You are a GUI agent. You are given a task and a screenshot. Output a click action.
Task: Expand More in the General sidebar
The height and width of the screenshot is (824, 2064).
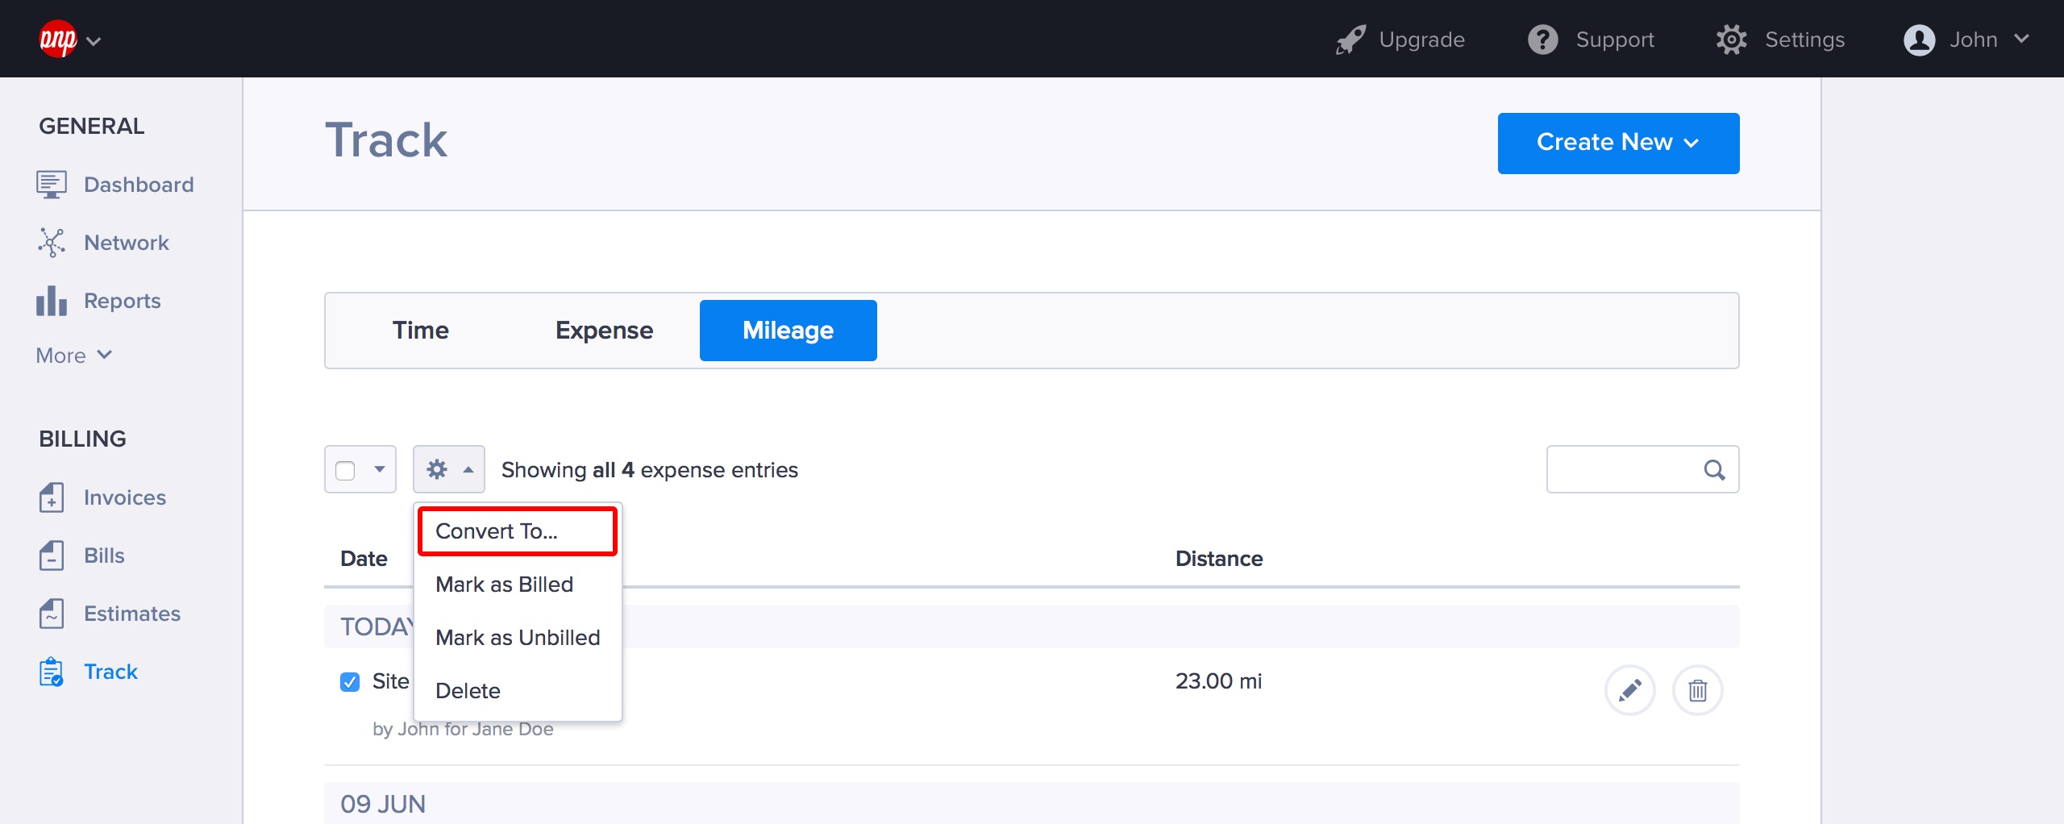pos(73,356)
